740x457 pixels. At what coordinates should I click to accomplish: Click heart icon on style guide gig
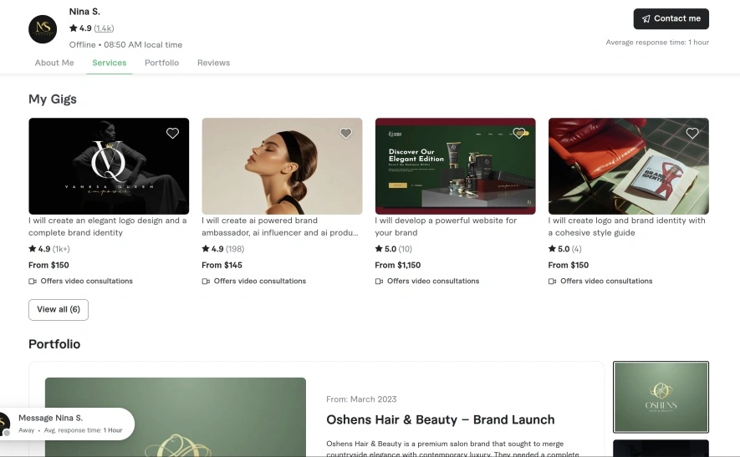click(x=692, y=134)
